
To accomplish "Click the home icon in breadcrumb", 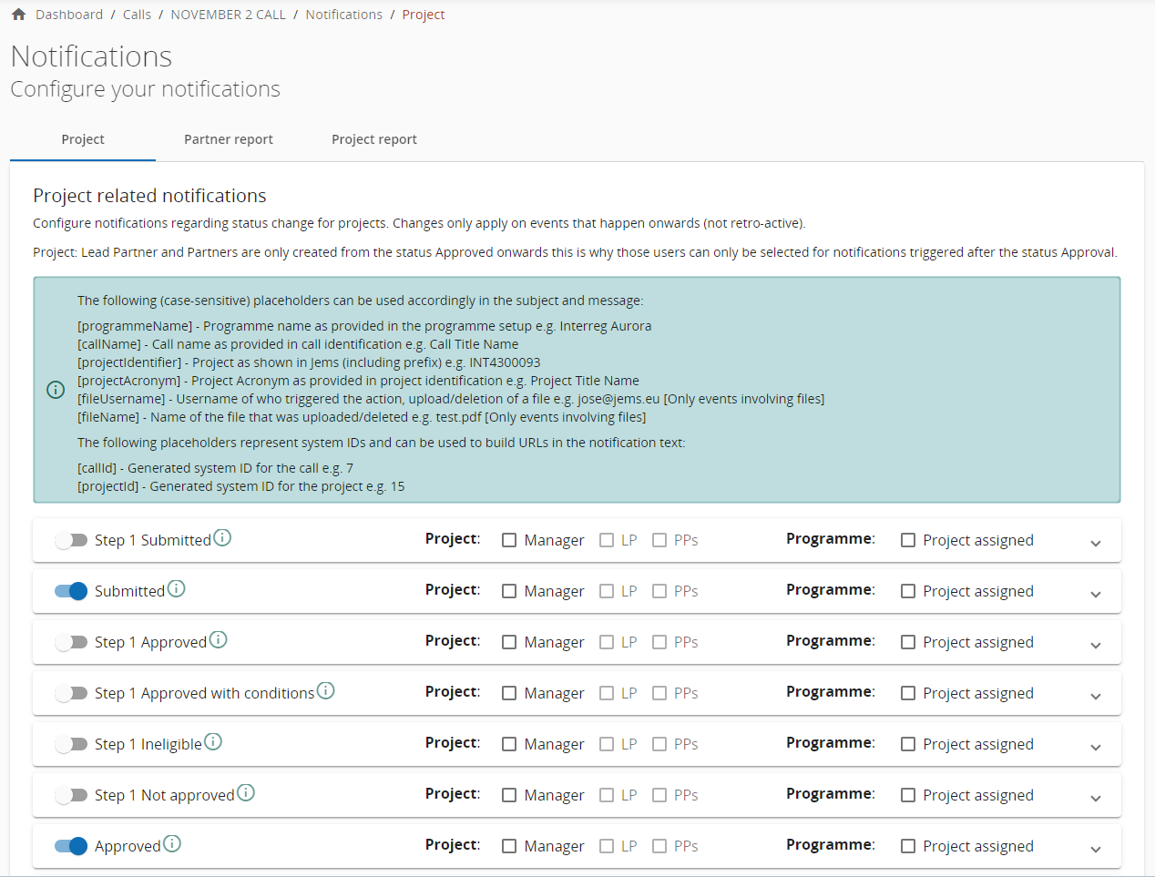I will 18,15.
